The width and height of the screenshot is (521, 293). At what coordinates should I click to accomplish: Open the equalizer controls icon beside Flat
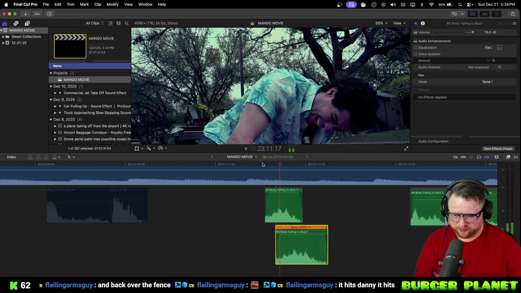pos(499,48)
